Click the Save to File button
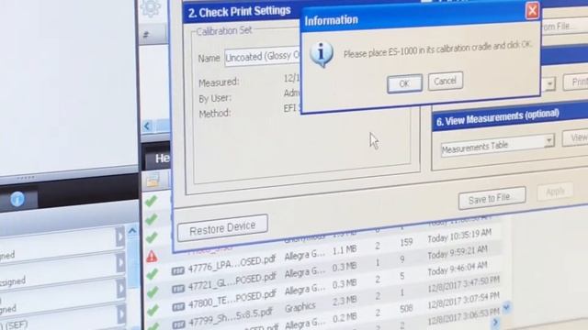Screen dimensions: 588x330 coord(492,198)
